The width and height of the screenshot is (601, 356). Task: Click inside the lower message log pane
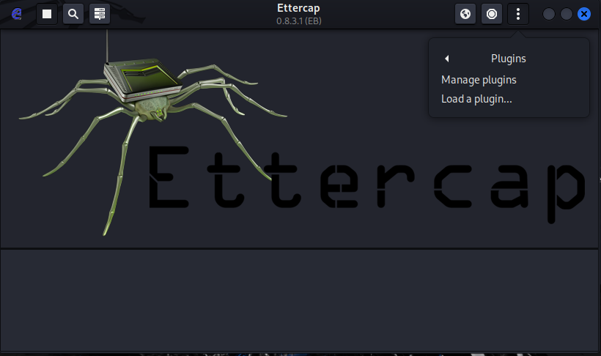(299, 300)
